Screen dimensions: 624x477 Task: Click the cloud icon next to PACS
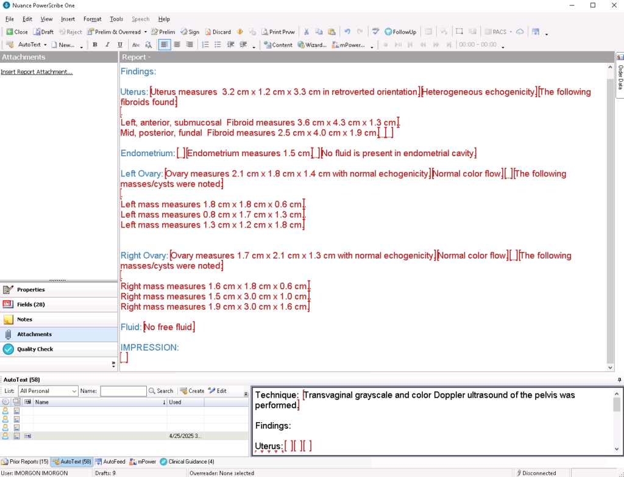pos(520,32)
